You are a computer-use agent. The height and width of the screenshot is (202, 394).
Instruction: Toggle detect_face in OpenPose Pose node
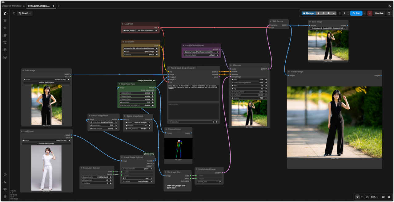(x=137, y=99)
